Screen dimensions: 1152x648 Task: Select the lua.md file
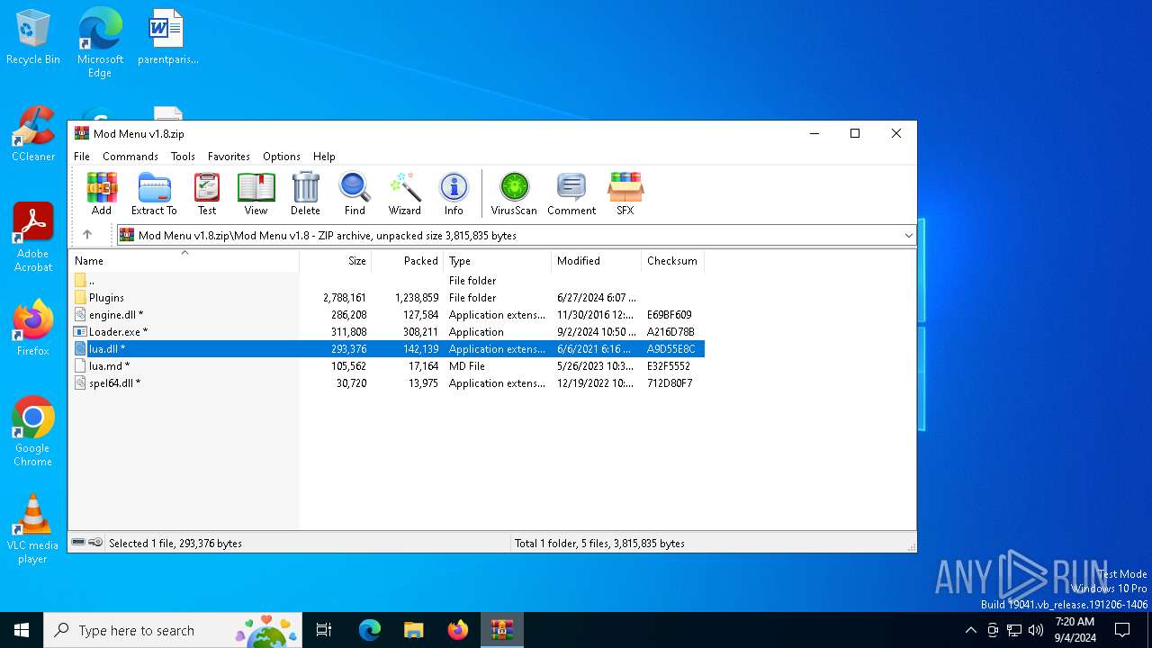tap(387, 366)
